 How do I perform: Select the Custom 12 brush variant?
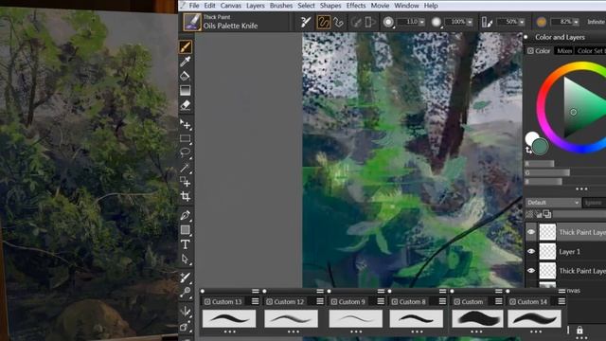pos(291,318)
